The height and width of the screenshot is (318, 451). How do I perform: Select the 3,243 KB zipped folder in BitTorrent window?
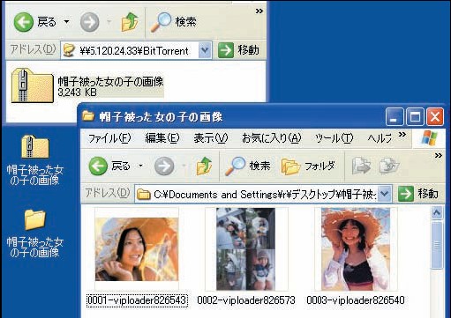(87, 85)
